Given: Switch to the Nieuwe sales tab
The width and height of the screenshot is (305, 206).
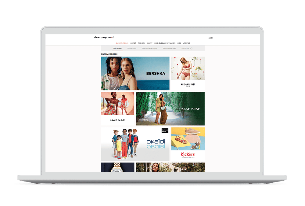Looking at the screenshot, I should pyautogui.click(x=132, y=48).
